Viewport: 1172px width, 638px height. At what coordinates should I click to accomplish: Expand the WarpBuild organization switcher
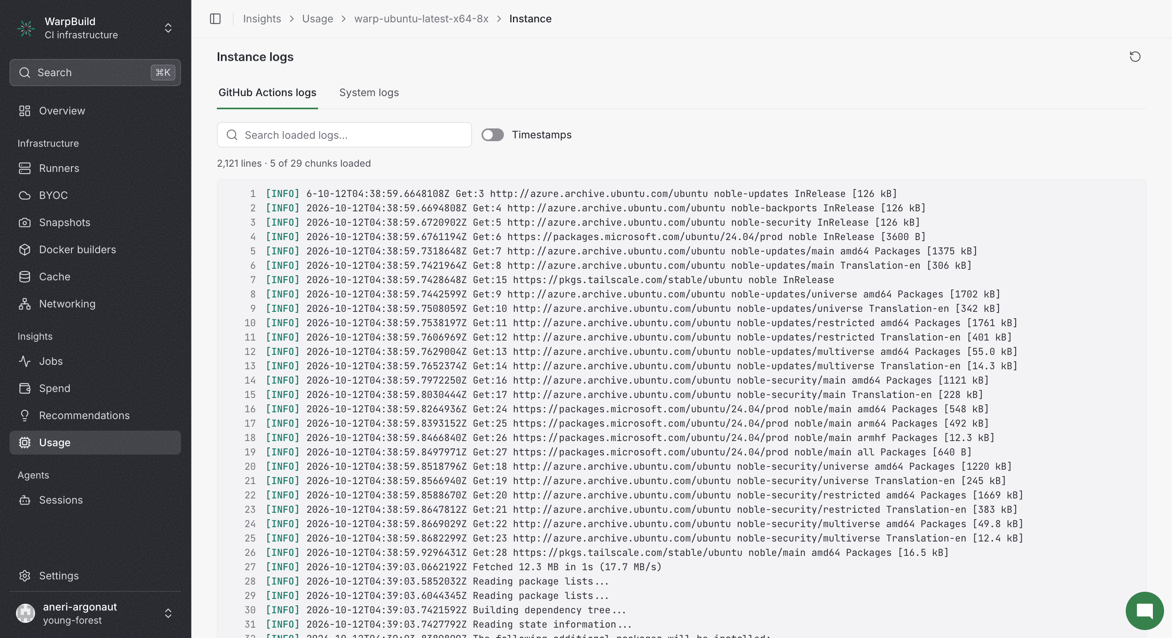168,28
